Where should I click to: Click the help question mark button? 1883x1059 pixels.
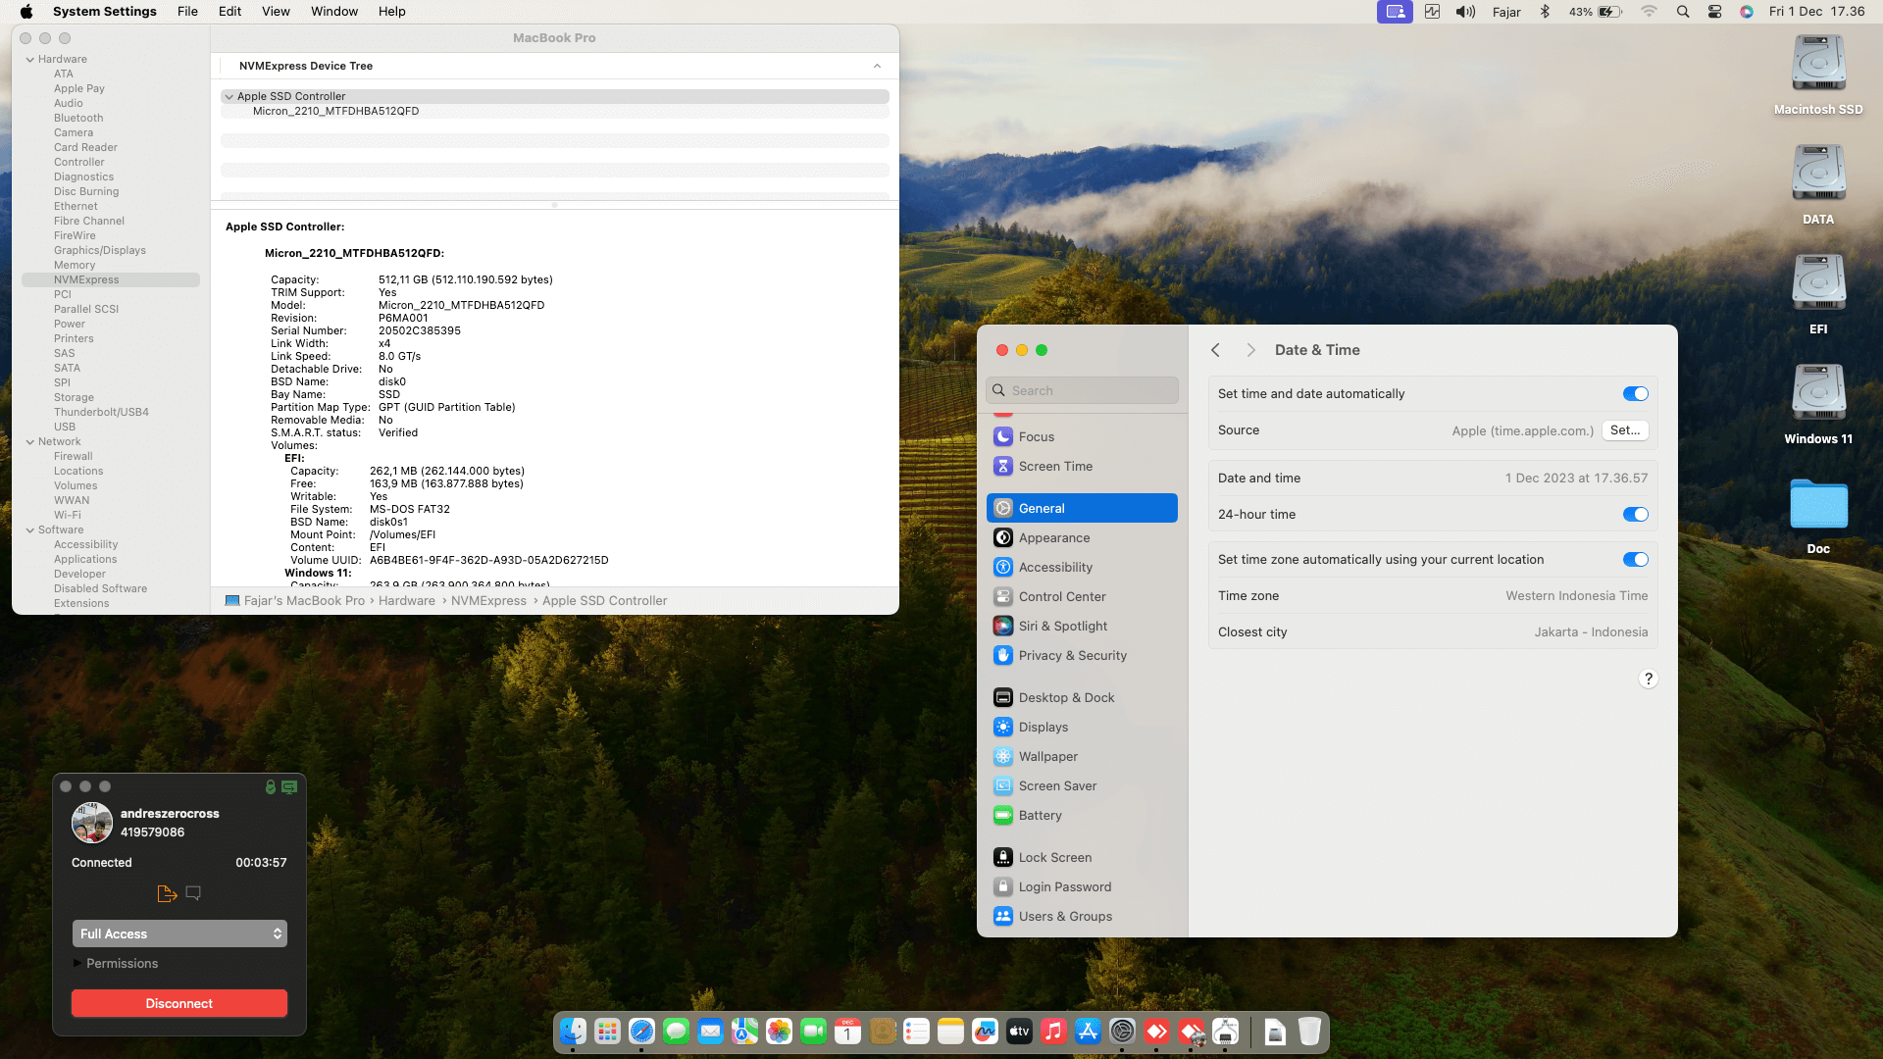1648,679
